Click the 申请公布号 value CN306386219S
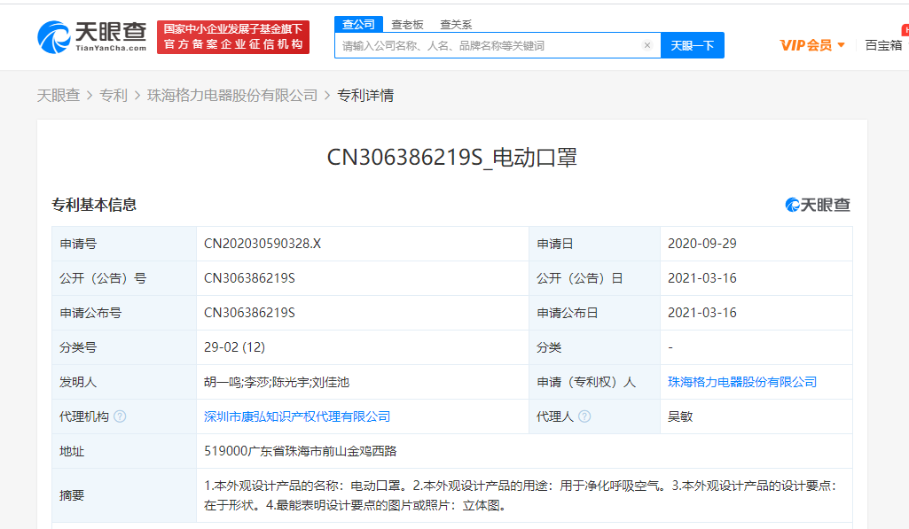909x529 pixels. (x=249, y=313)
